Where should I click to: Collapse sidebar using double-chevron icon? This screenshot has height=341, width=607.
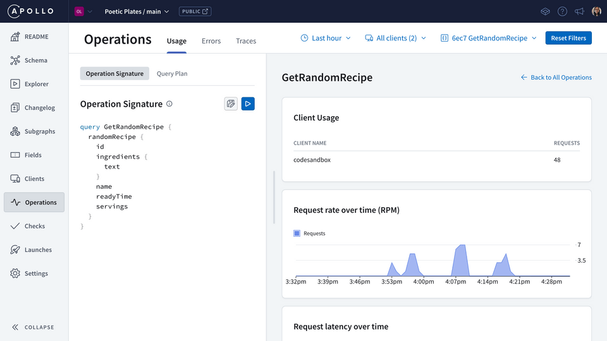click(15, 327)
